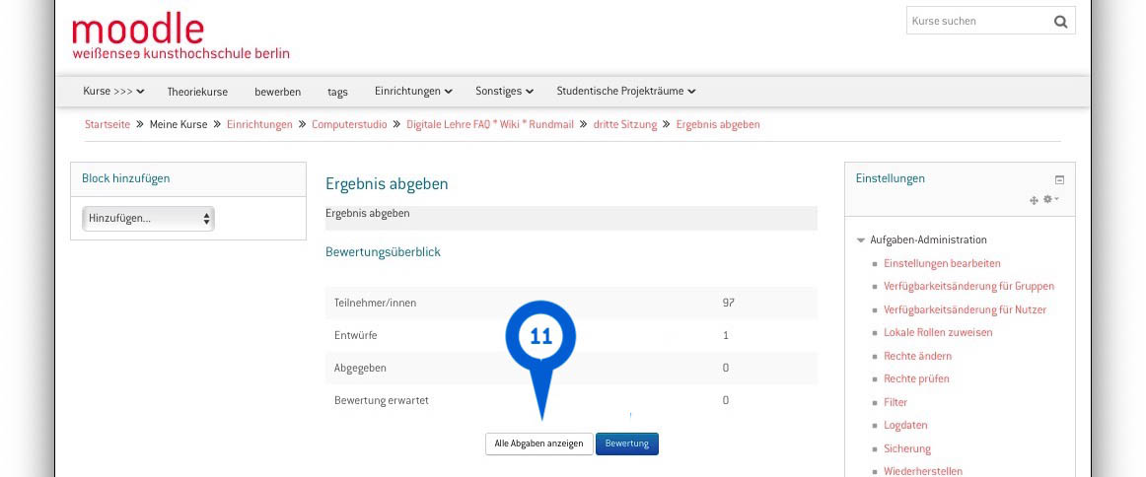Open Verfügbarkeitsänderung für Nutzer
This screenshot has width=1146, height=477.
click(x=965, y=309)
